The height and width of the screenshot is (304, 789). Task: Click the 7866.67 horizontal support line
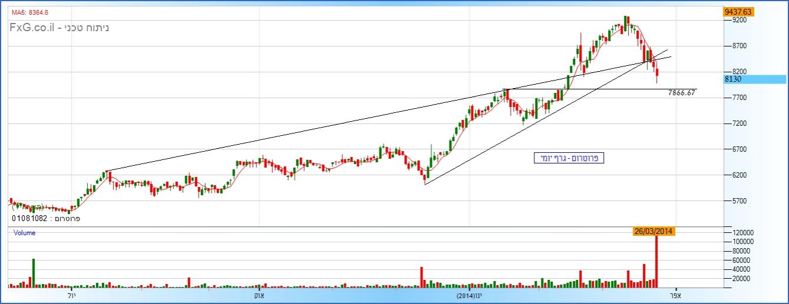(589, 89)
